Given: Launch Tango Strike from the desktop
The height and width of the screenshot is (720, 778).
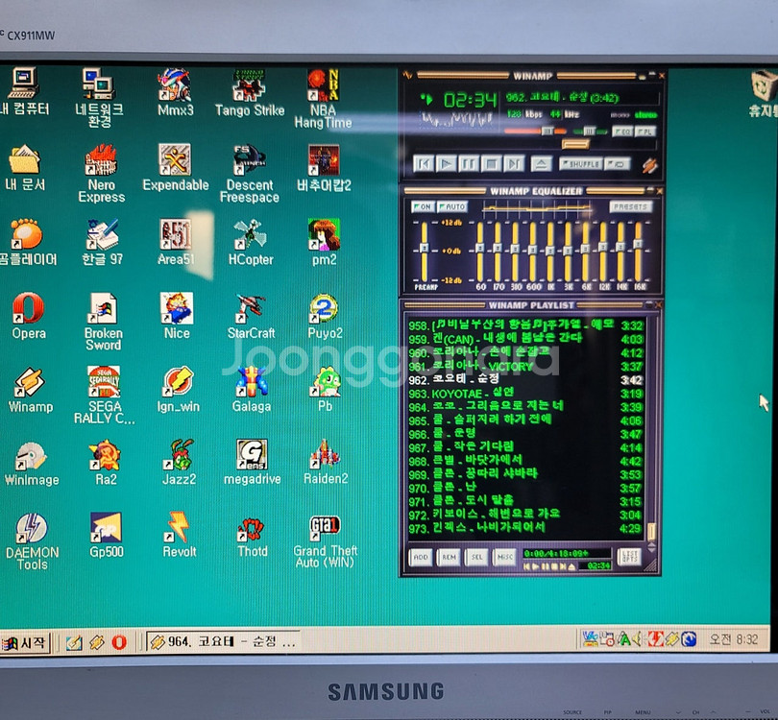Looking at the screenshot, I should pos(250,93).
